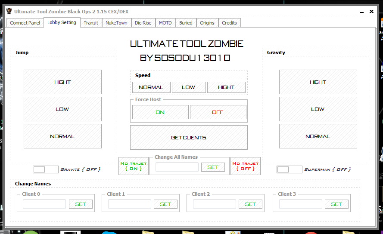Focus the Change All Names text field
This screenshot has width=383, height=234.
(177, 167)
